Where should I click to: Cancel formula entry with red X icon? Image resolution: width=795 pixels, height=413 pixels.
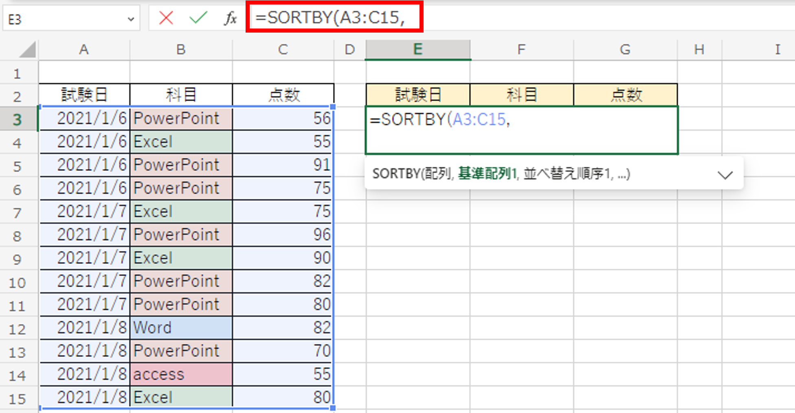tap(166, 18)
